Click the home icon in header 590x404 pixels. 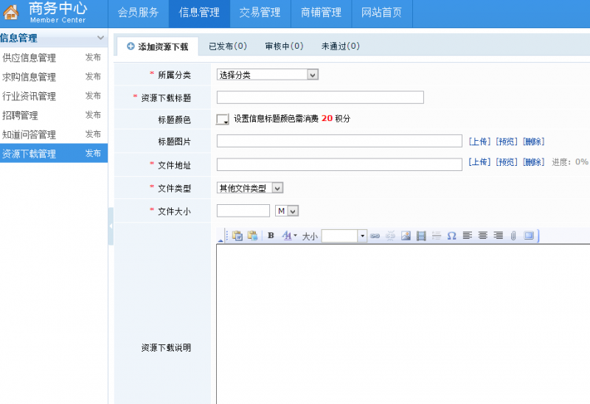click(x=12, y=13)
